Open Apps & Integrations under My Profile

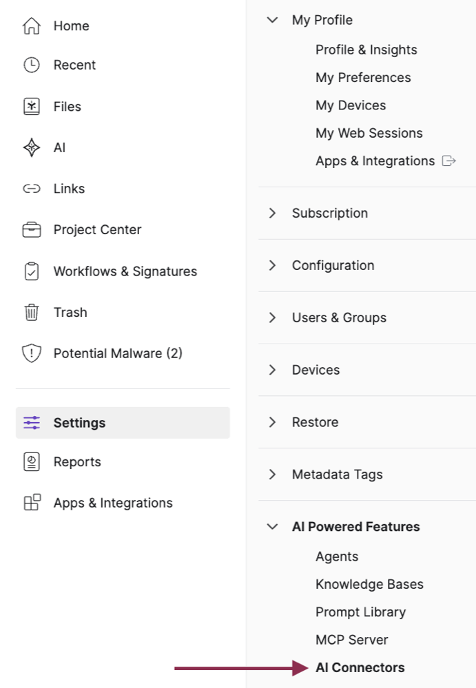tap(375, 161)
